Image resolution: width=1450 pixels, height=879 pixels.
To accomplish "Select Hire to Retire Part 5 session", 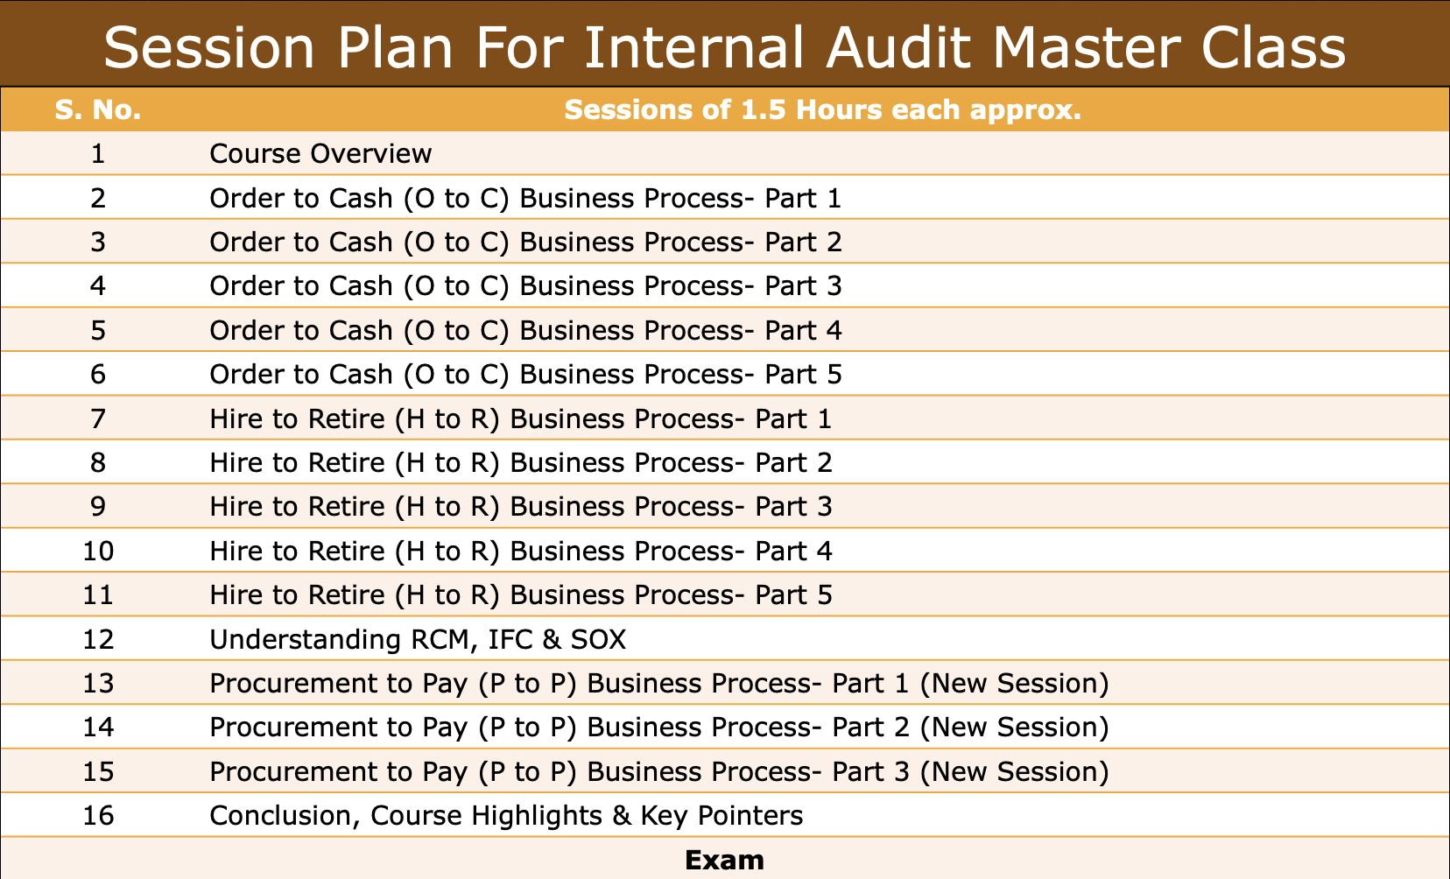I will pyautogui.click(x=520, y=595).
